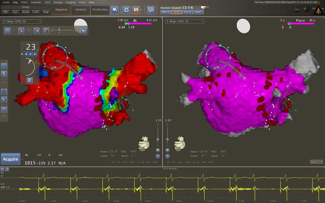Screen dimensions: 325x203
Task: Click right view double chevron down button
Action: pyautogui.click(x=168, y=156)
